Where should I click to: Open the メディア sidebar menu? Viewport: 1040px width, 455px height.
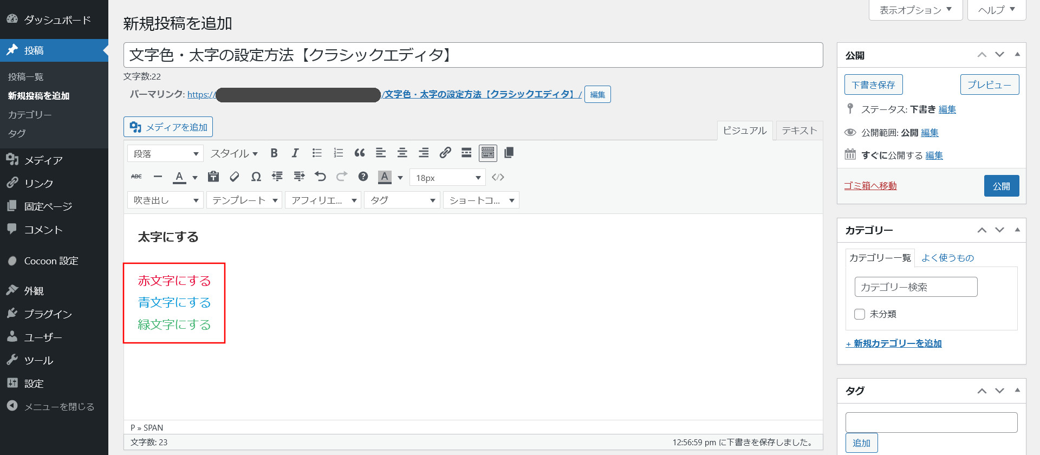(54, 160)
